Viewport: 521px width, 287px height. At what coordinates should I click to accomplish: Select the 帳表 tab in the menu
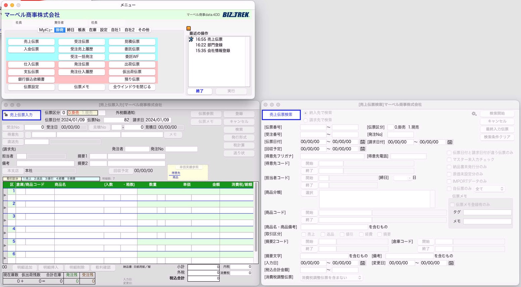81,30
